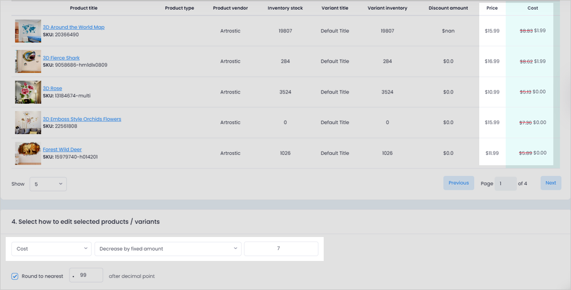Screen dimensions: 571x290
Task: Click the struck-through $7.36 cost value
Action: pos(525,122)
